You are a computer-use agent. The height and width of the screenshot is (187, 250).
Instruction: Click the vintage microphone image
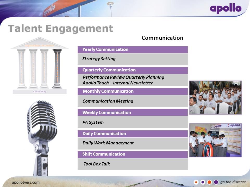click(42, 138)
